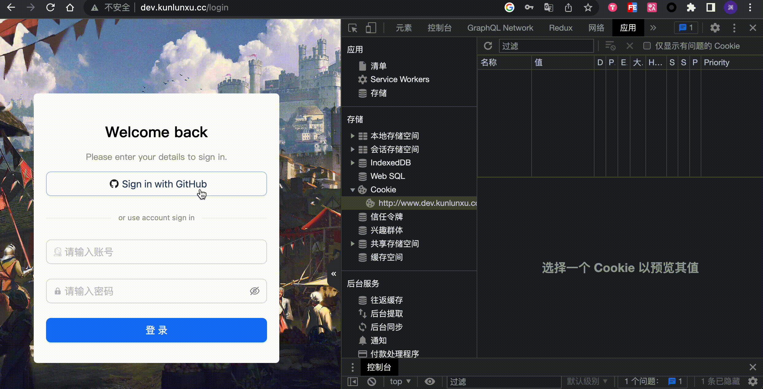The image size is (763, 389).
Task: Click the blue 登录 button
Action: pos(157,330)
